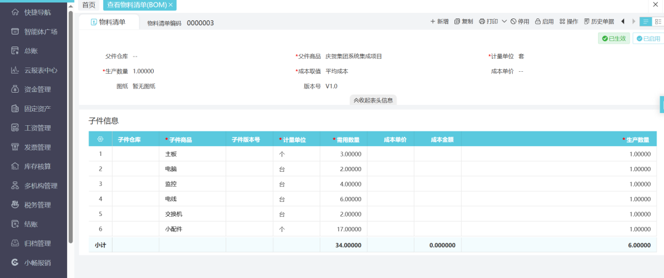Click version value V1.0

point(331,86)
